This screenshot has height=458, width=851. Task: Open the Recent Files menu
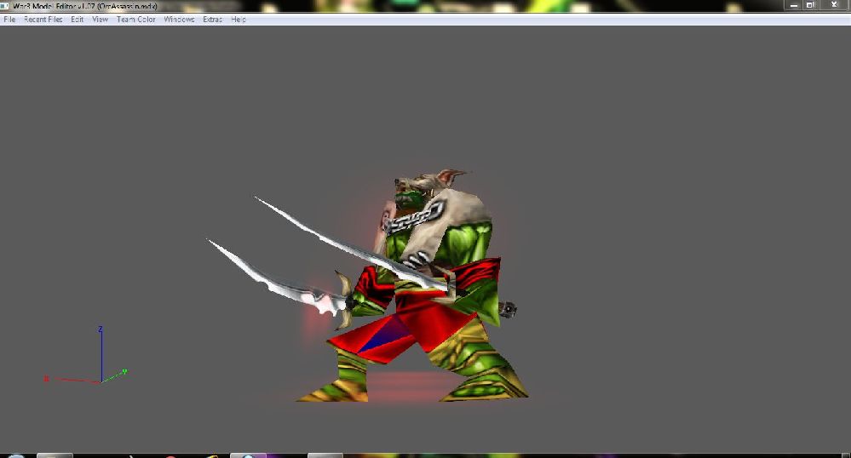pos(43,19)
